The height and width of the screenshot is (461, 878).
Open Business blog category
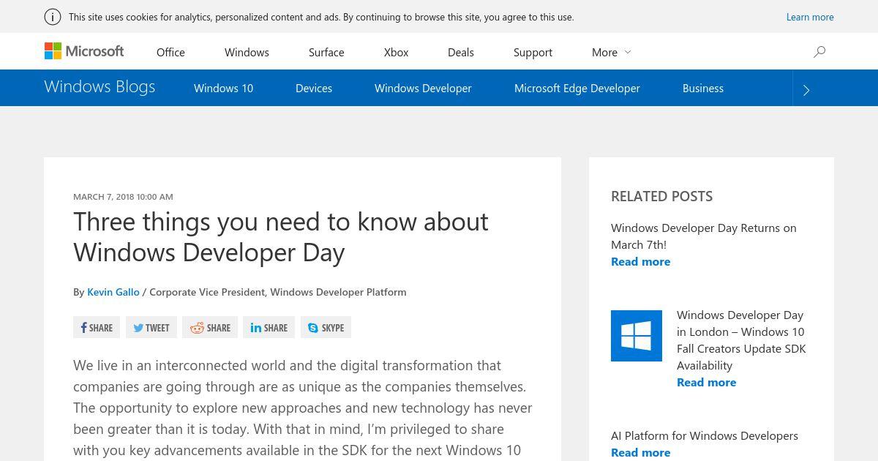pos(703,88)
